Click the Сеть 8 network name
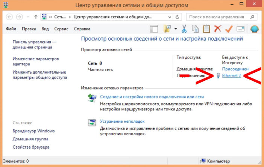The width and height of the screenshot is (264, 167). pyautogui.click(x=95, y=63)
